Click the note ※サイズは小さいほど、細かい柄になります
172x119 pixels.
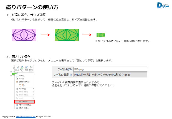(122, 41)
